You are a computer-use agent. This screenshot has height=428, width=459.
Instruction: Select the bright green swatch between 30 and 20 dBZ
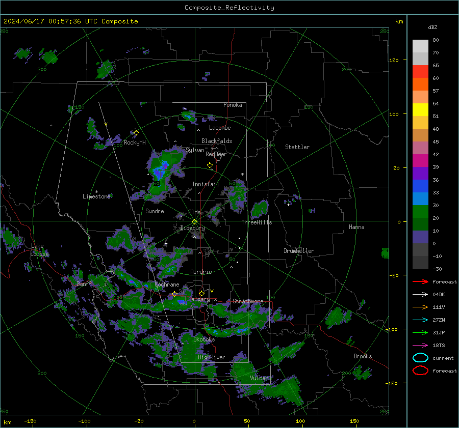[x=420, y=212]
